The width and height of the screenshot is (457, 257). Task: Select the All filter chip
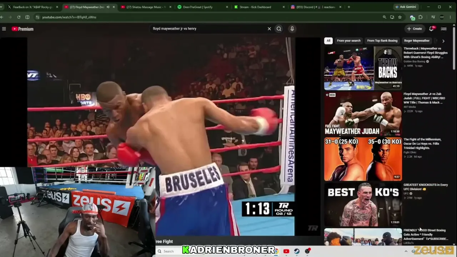click(x=328, y=41)
